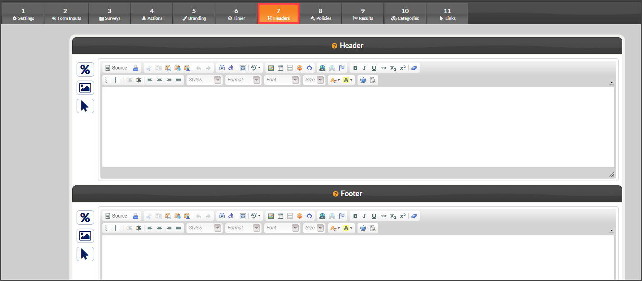
Task: Open the Settings tab
Action: (23, 14)
